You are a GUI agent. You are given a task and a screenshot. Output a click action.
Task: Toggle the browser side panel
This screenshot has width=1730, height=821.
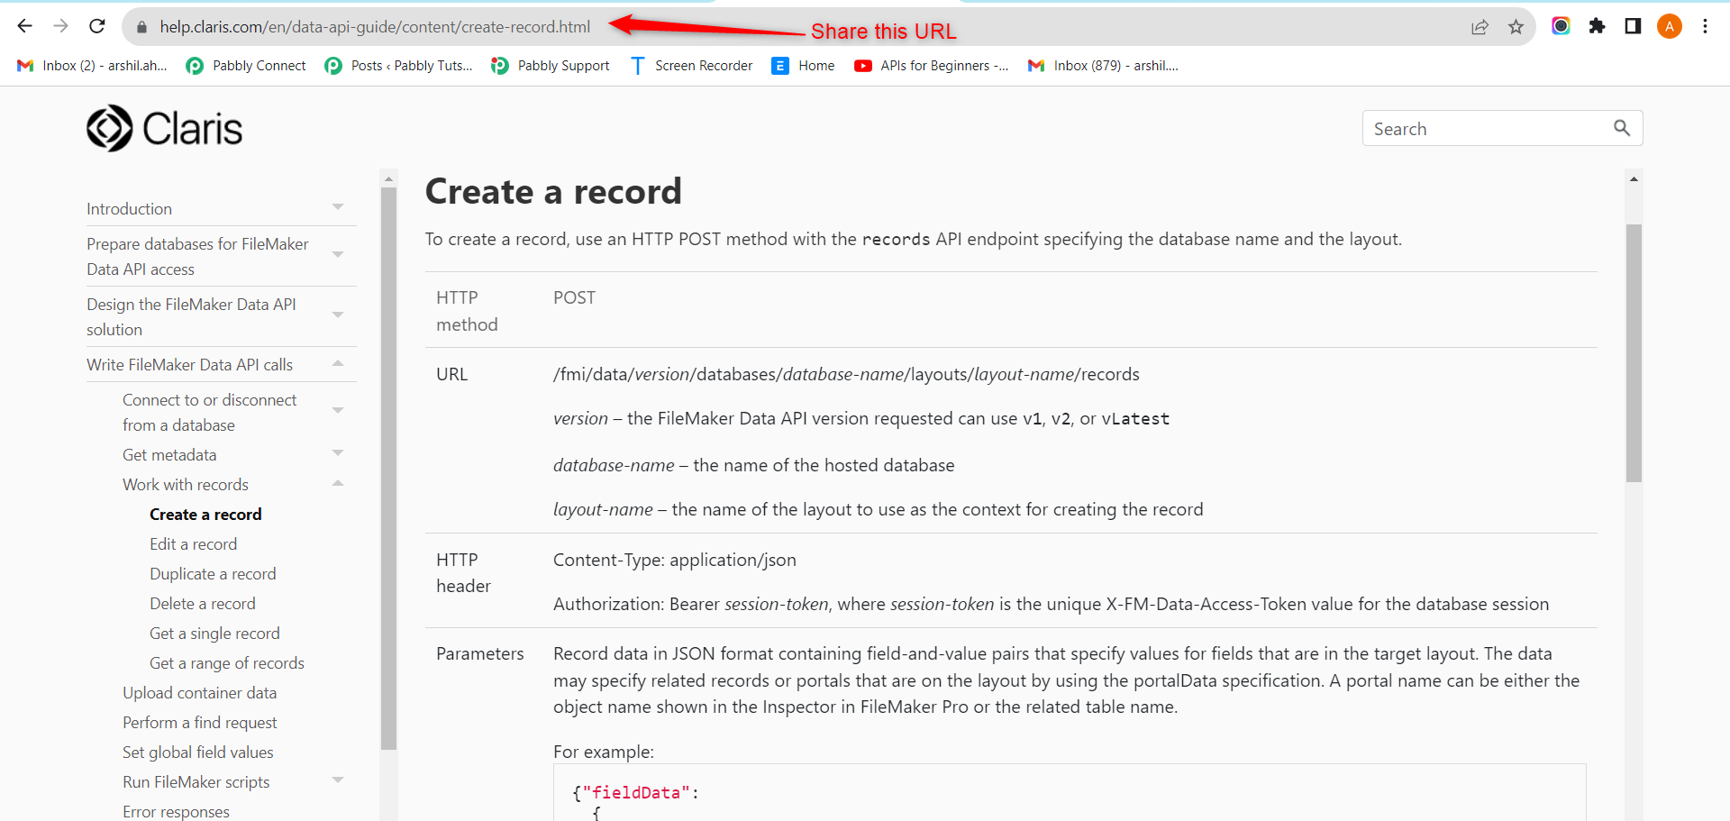pyautogui.click(x=1633, y=26)
